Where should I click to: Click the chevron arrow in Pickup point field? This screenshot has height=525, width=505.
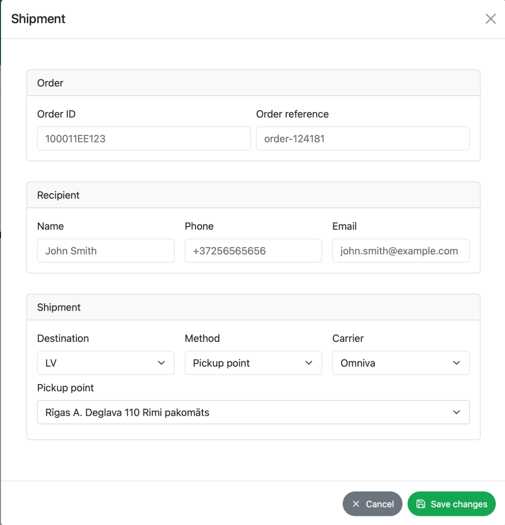pos(456,412)
